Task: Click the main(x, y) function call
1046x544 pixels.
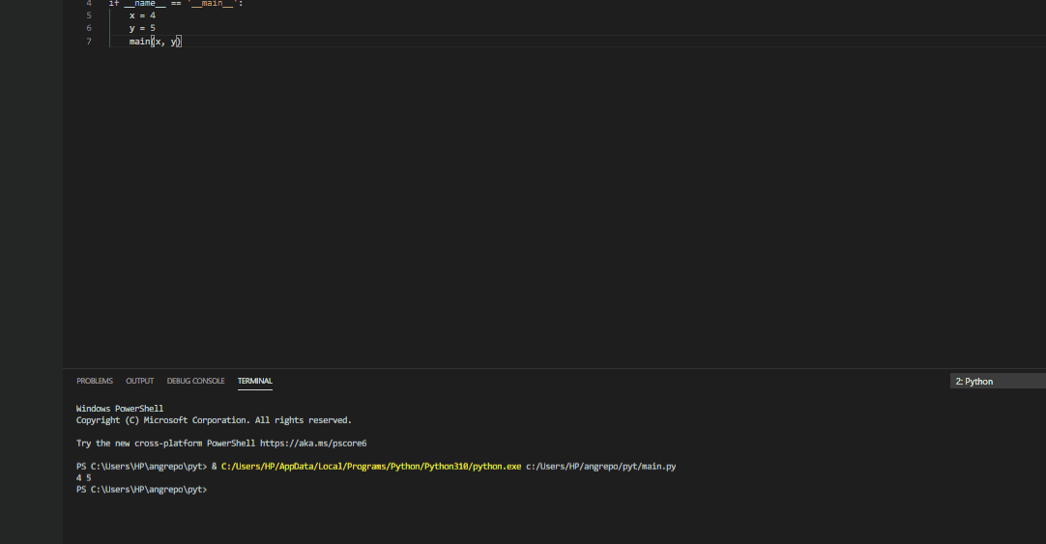Action: pyautogui.click(x=155, y=42)
